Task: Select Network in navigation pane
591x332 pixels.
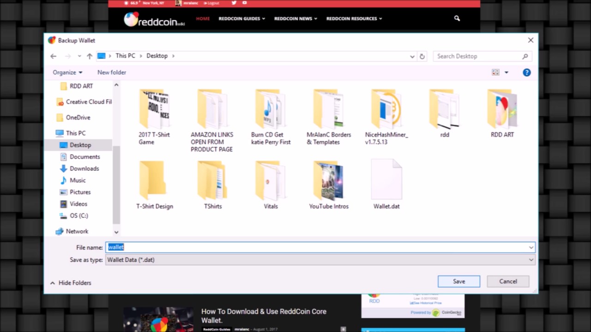Action: tap(72, 231)
